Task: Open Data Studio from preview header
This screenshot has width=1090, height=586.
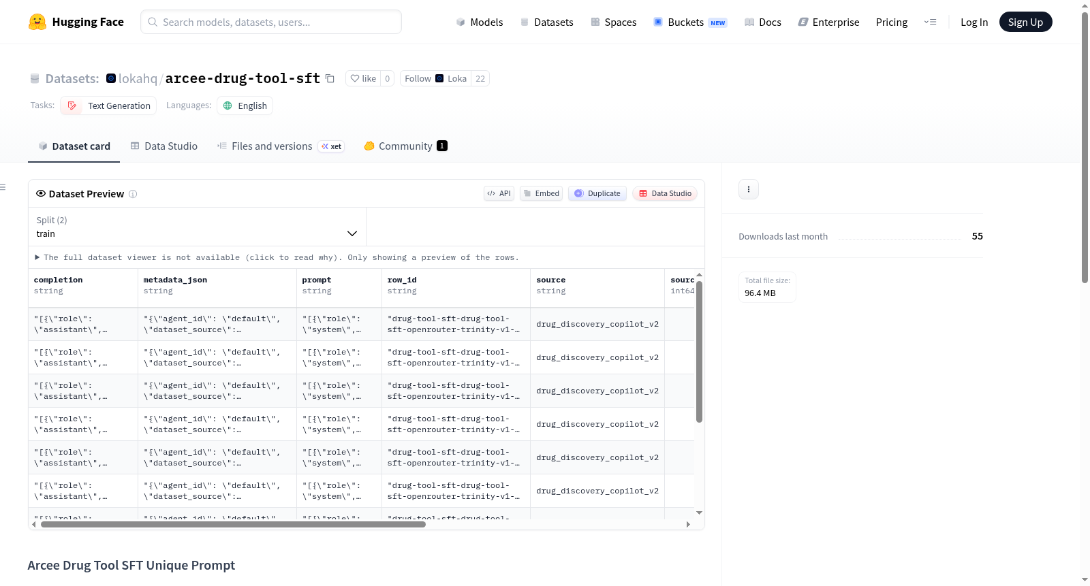Action: pos(665,193)
